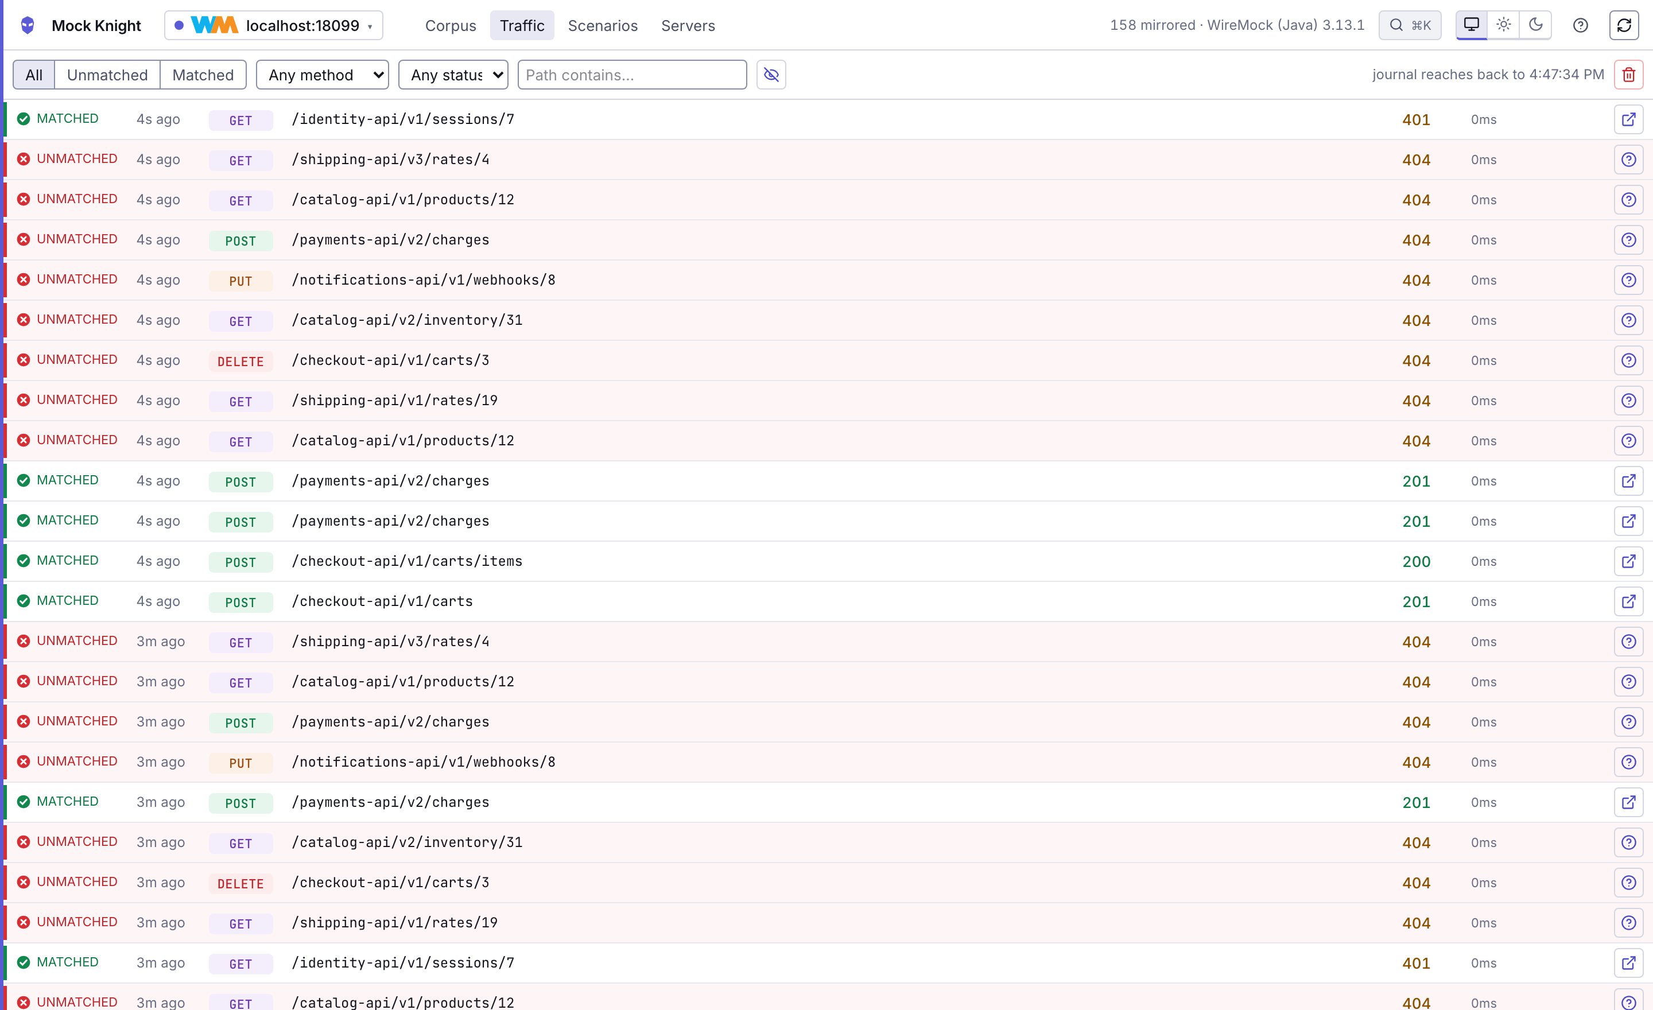This screenshot has height=1010, width=1653.
Task: Filter to Matched requests
Action: [x=203, y=75]
